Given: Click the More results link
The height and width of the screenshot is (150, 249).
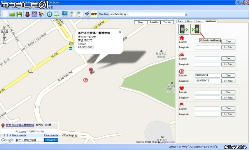Looking at the screenshot, I should 19,135.
